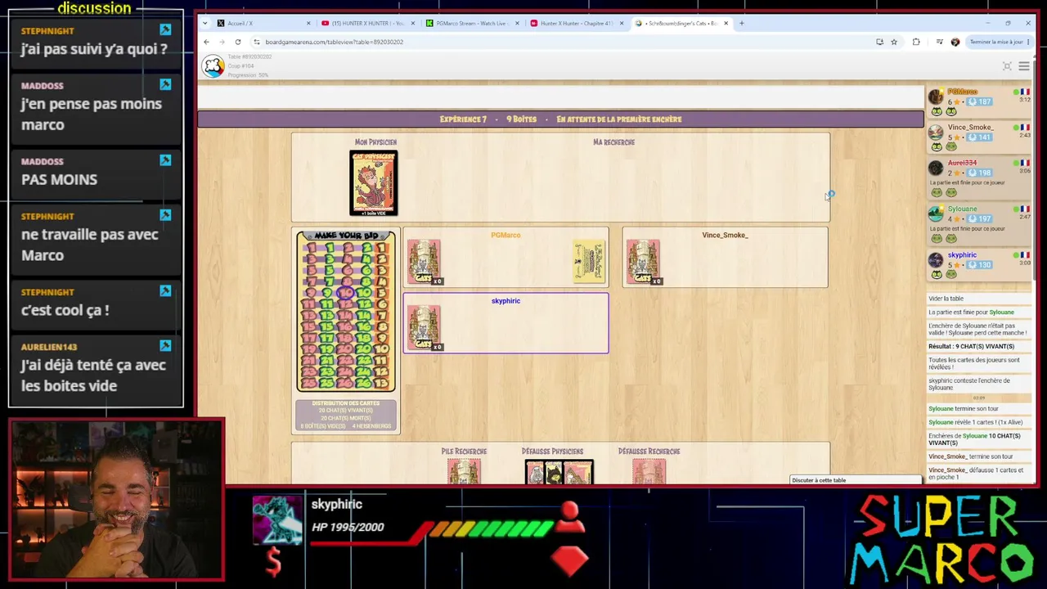The height and width of the screenshot is (589, 1047).
Task: Close the PGMarco Stream tab
Action: [517, 23]
